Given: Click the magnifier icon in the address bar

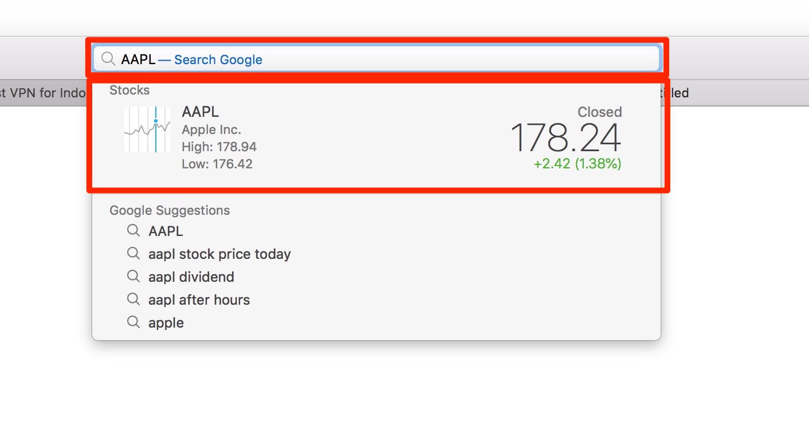Looking at the screenshot, I should (108, 59).
